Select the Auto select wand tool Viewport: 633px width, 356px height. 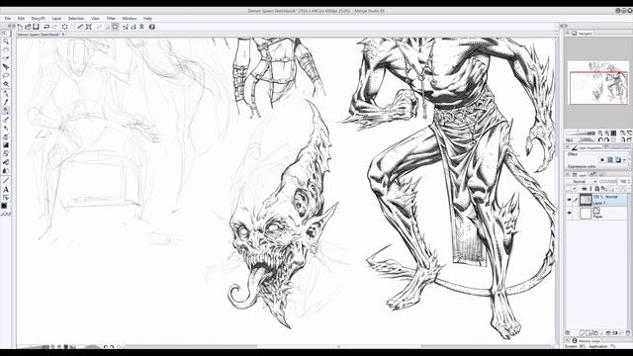pos(6,84)
